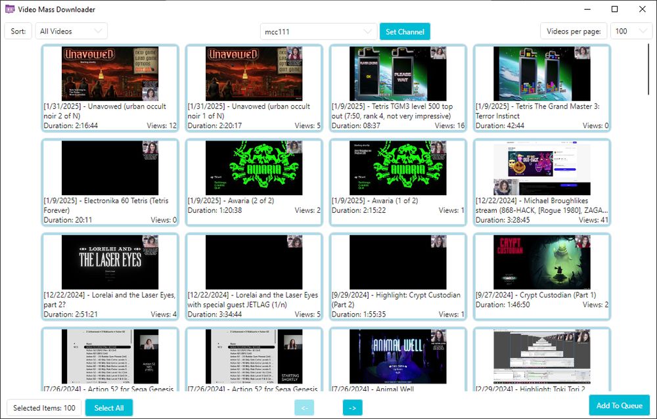
Task: Click the "Duration: 08:37" text
Action: point(355,125)
